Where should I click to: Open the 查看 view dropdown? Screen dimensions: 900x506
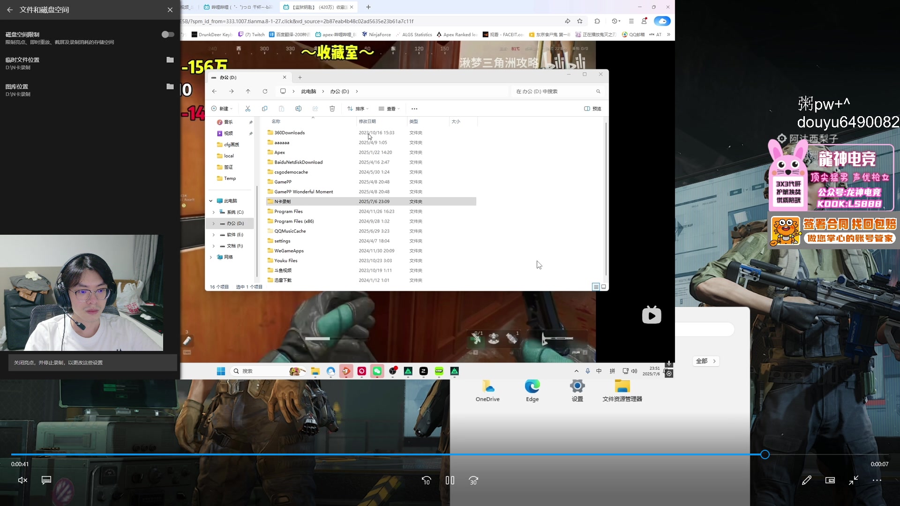[390, 109]
